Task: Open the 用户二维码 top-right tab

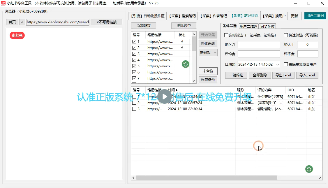Action: [x=315, y=16]
